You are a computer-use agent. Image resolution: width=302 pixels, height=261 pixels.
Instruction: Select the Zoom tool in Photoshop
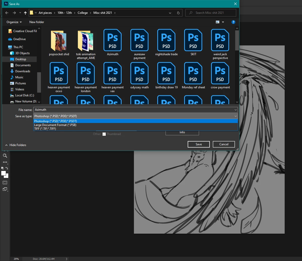pos(5,156)
